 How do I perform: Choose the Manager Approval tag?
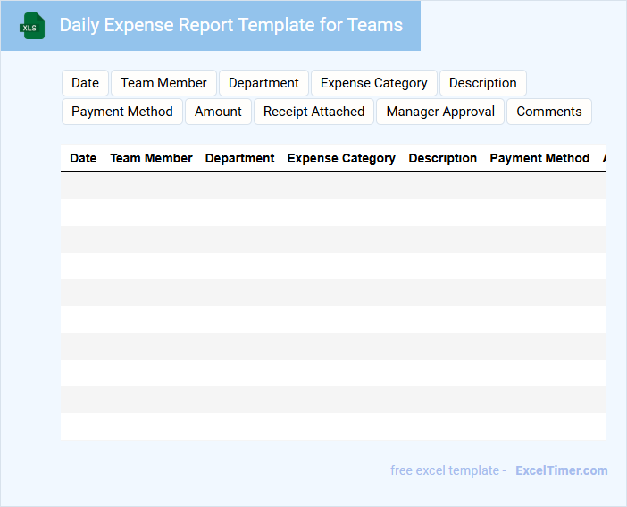[x=440, y=112]
